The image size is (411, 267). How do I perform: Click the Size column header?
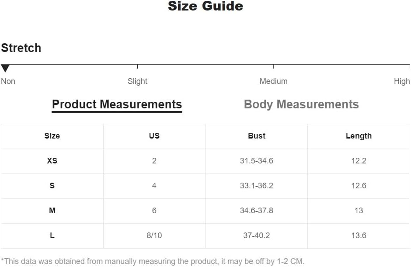(52, 136)
